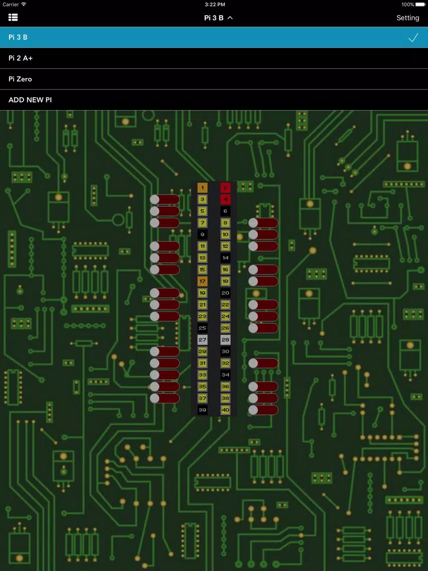428x571 pixels.
Task: Click the yellow pin 7 square
Action: point(202,223)
